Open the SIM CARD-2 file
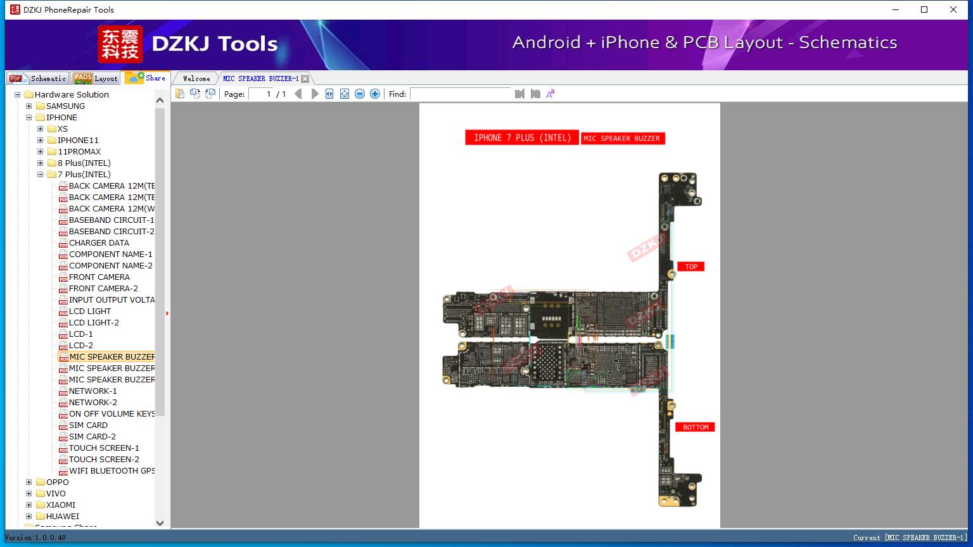 tap(92, 437)
